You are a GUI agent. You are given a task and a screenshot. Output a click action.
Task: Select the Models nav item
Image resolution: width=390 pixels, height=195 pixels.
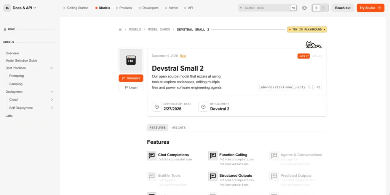tap(103, 8)
